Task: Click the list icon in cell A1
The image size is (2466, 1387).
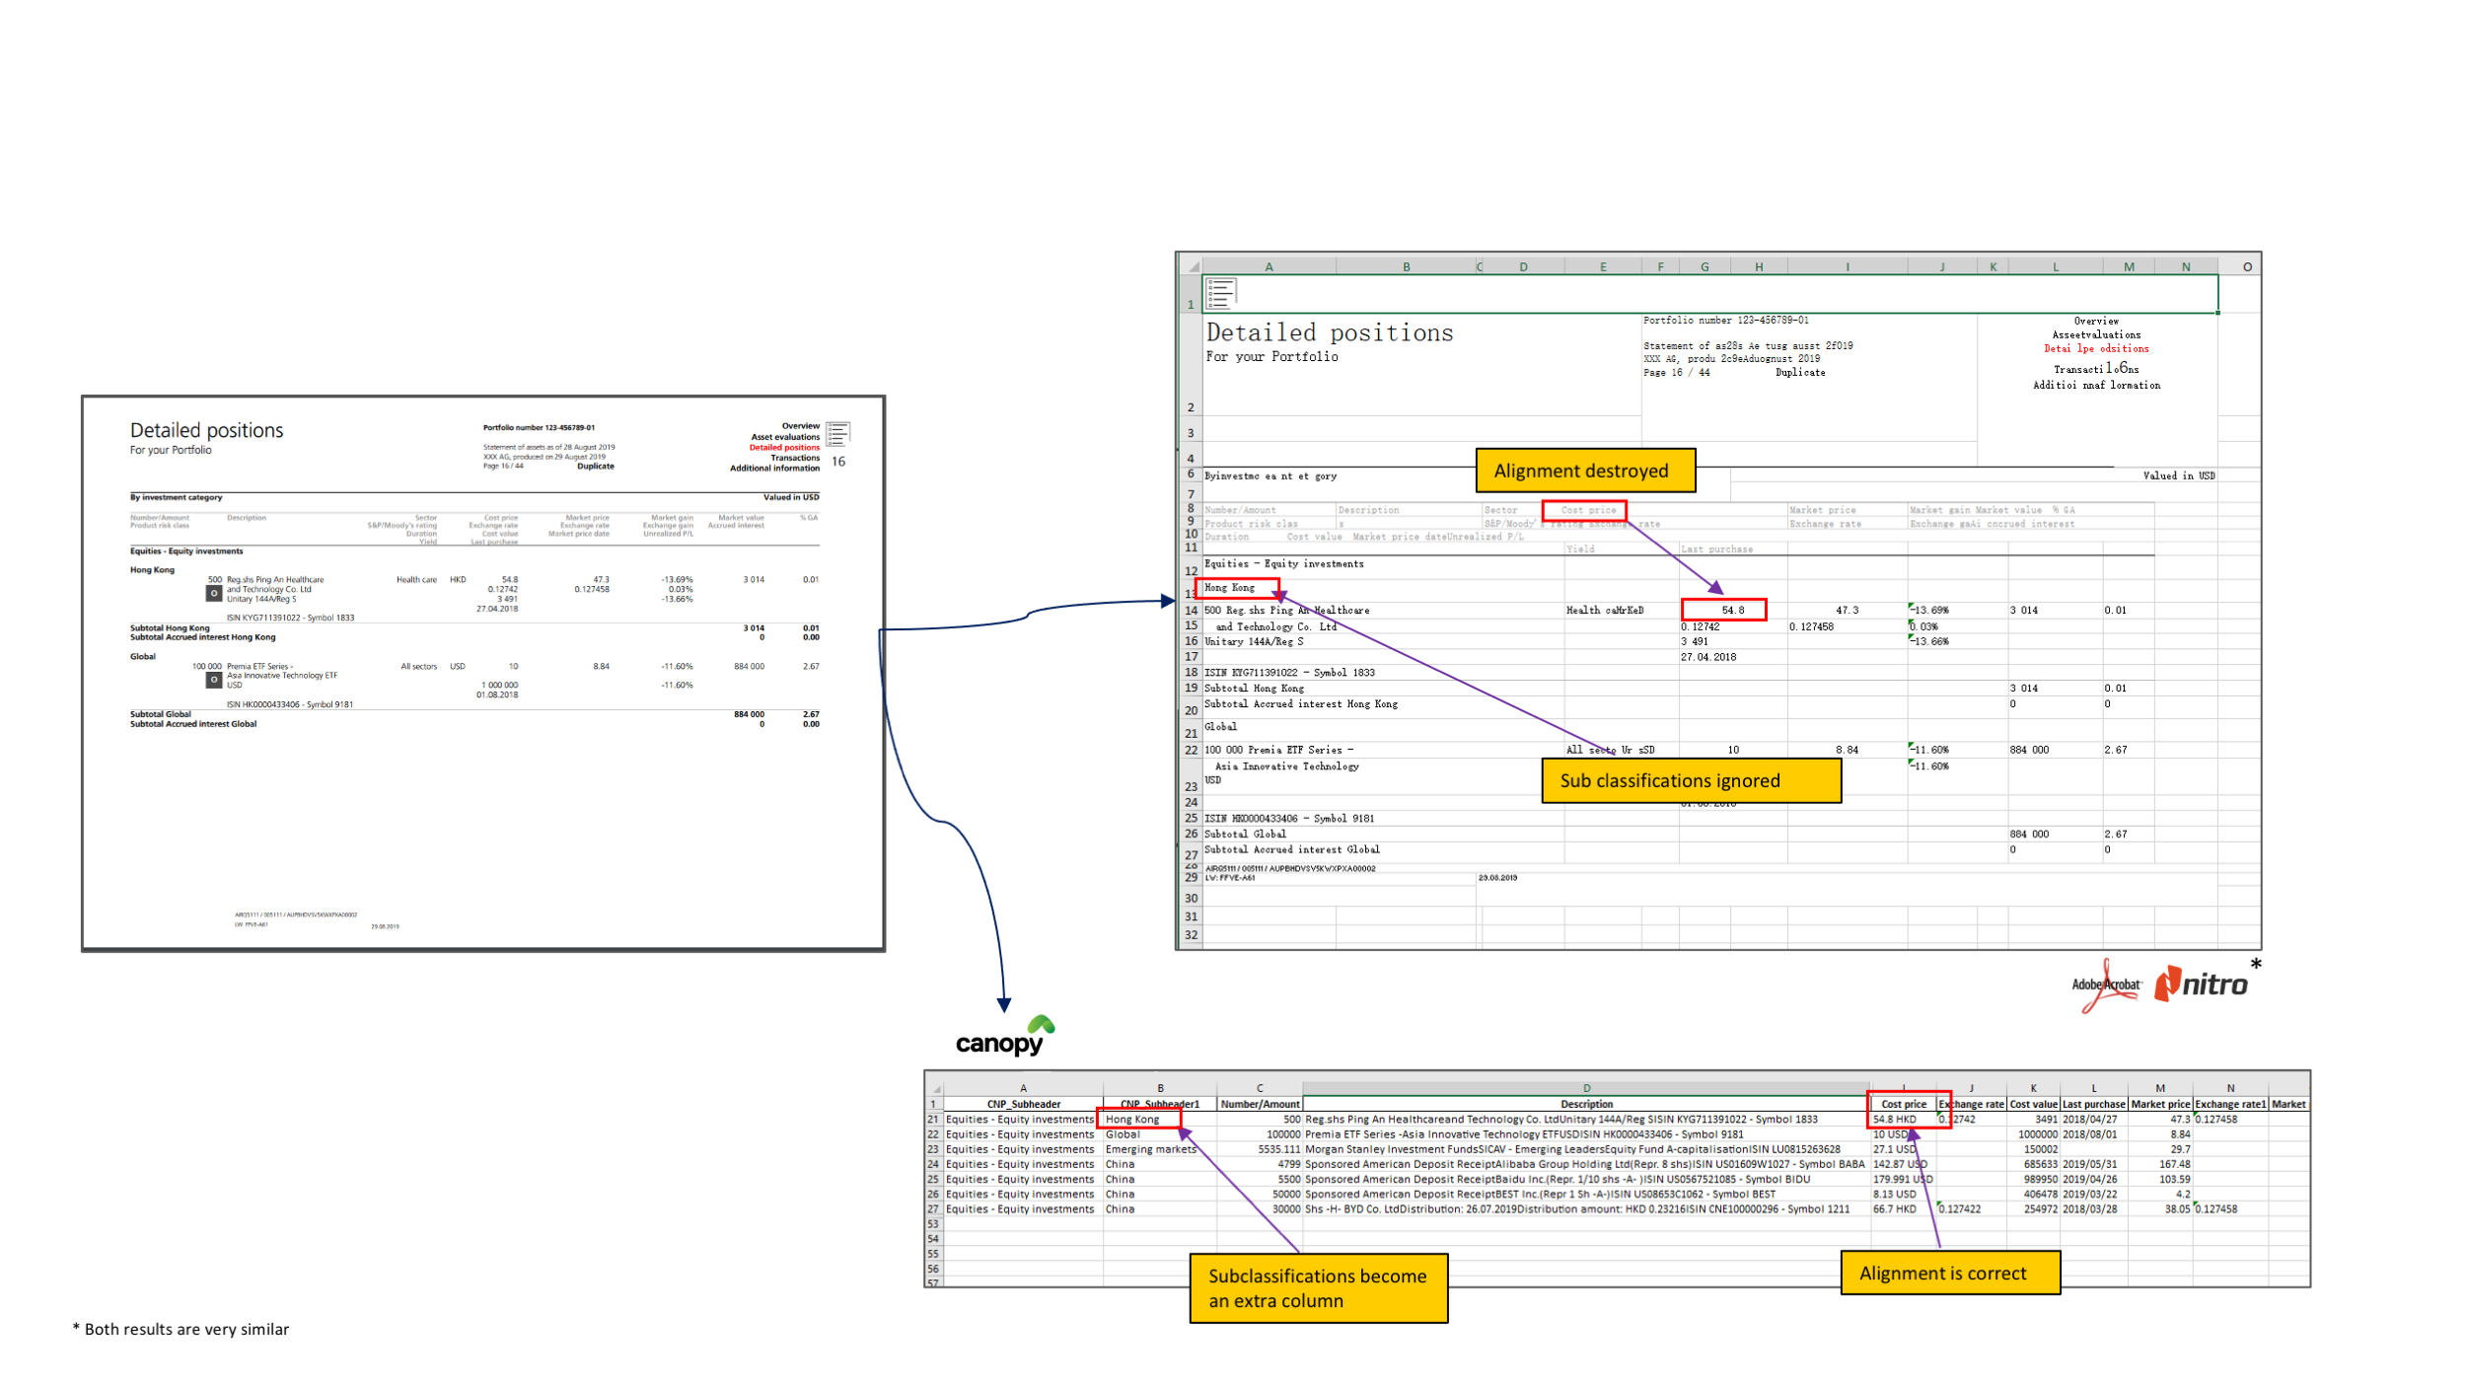Action: [1220, 293]
